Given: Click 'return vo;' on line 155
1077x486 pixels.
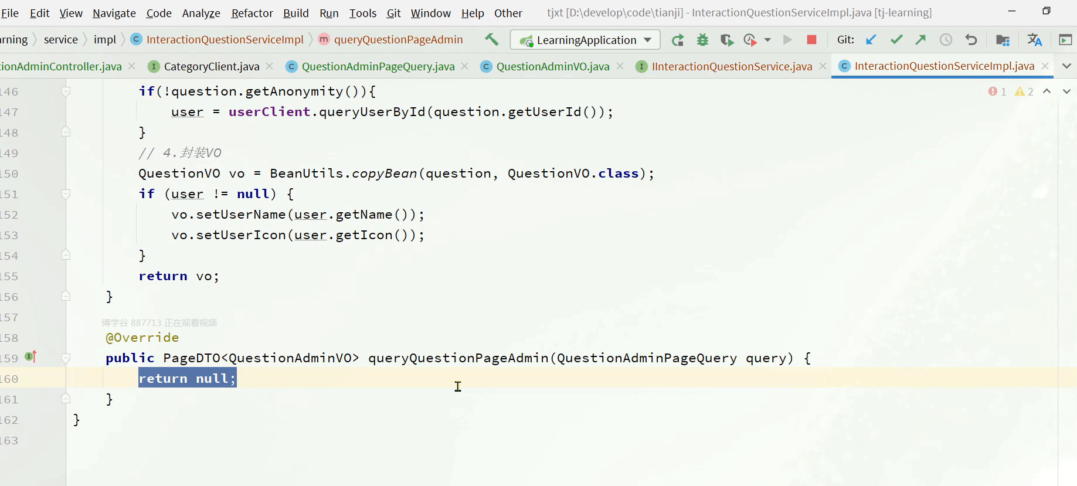Looking at the screenshot, I should (179, 276).
